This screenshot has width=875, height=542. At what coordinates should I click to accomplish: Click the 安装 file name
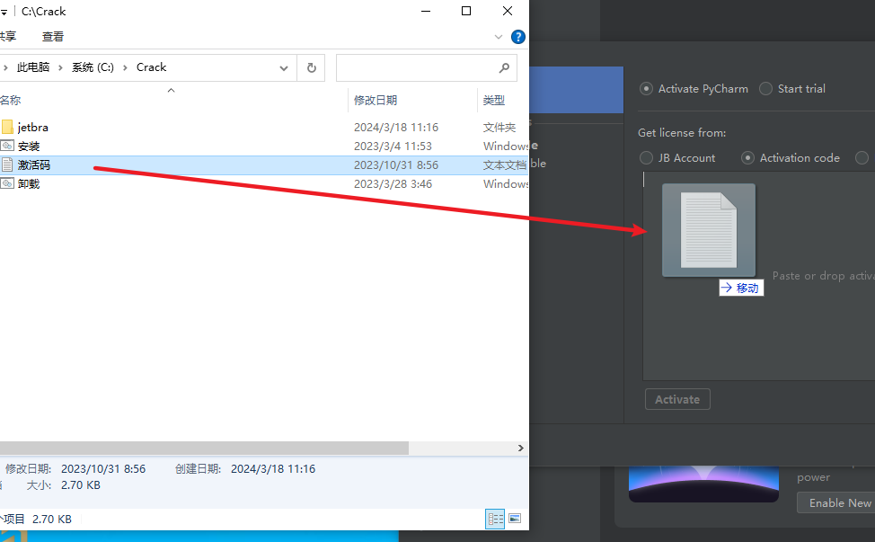[x=29, y=147]
